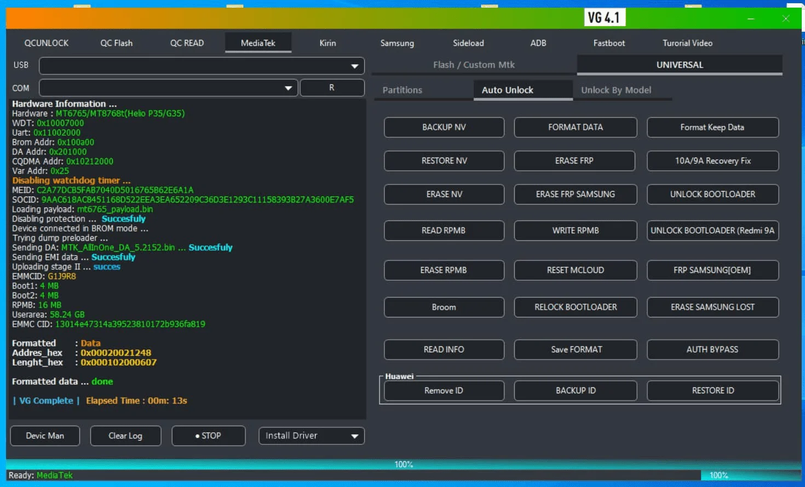Switch to Flash / Custom Mtk tab
Viewport: 805px width, 487px height.
pos(474,65)
